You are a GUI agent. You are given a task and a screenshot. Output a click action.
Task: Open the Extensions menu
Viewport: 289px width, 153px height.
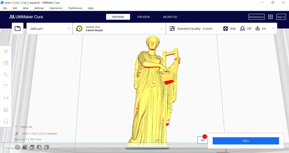pos(56,8)
